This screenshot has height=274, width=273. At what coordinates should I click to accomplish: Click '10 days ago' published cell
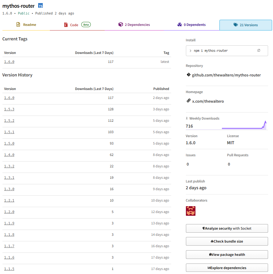(160, 200)
